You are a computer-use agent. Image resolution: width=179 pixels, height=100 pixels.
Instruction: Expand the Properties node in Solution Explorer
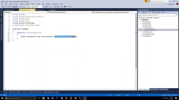(x=141, y=22)
